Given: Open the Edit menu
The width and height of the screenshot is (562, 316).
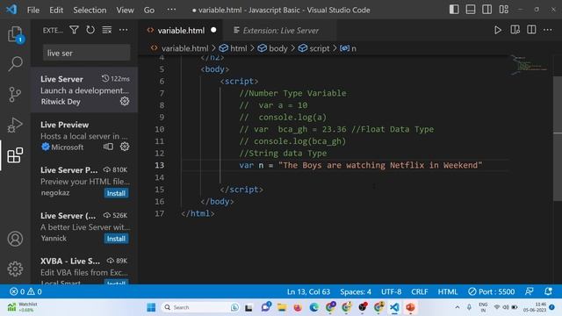Looking at the screenshot, I should (56, 10).
